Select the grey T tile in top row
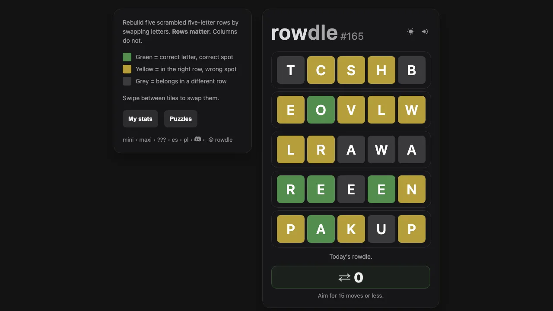The height and width of the screenshot is (311, 553). 291,70
